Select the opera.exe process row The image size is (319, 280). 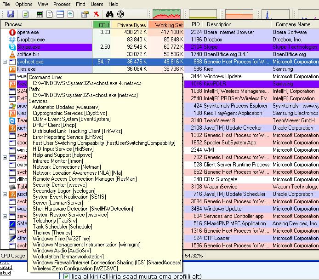click(x=159, y=32)
